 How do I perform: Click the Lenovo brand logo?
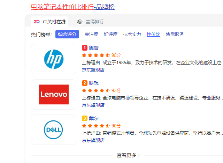pos(54,94)
